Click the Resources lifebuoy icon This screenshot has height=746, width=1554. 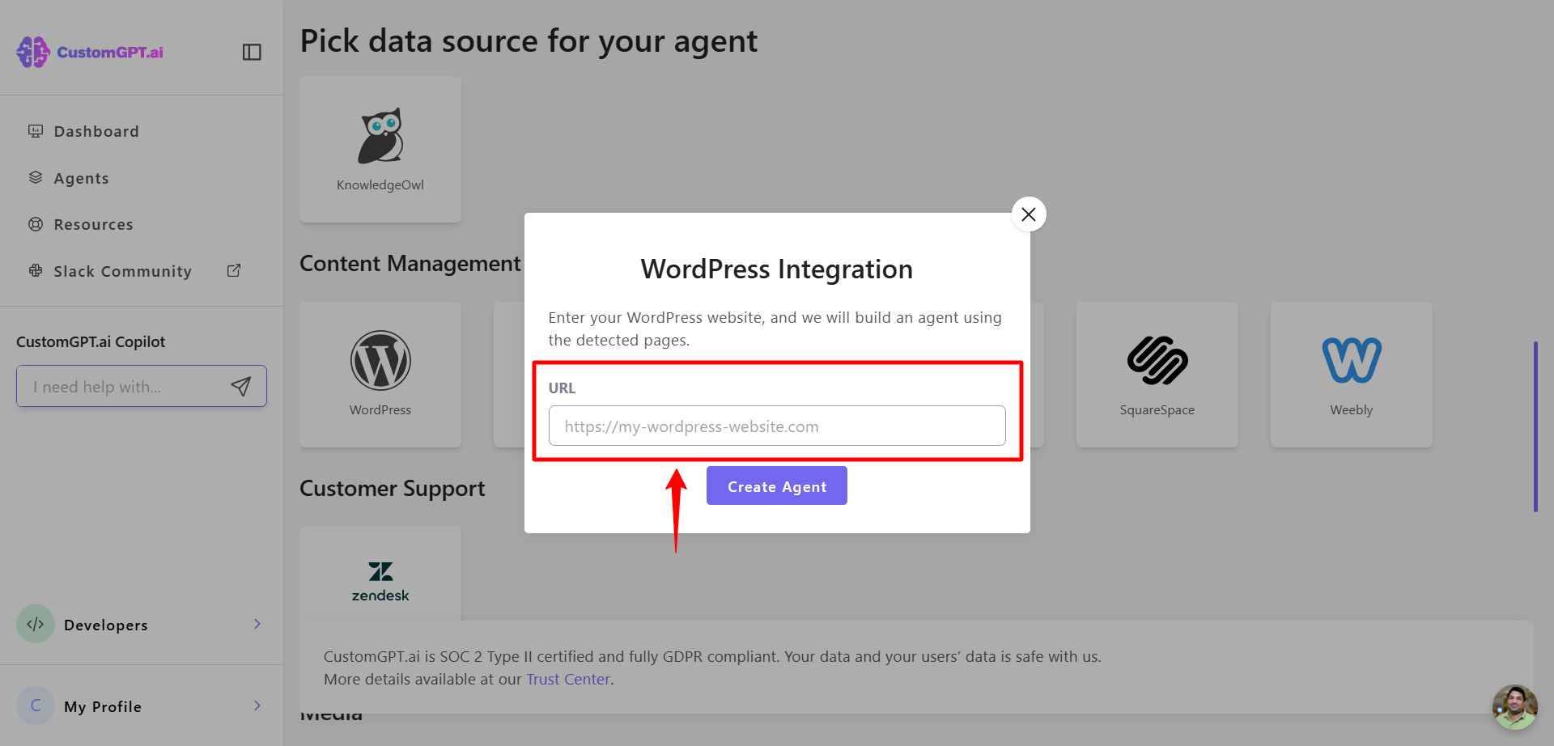tap(36, 224)
